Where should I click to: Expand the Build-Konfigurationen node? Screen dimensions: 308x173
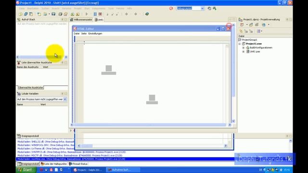[244, 48]
